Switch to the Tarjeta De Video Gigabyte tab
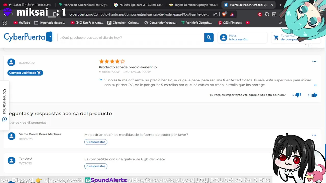 tap(194, 5)
